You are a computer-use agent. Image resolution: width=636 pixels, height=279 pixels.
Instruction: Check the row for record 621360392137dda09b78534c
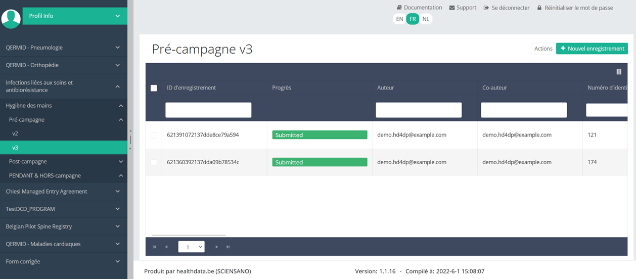(x=154, y=162)
